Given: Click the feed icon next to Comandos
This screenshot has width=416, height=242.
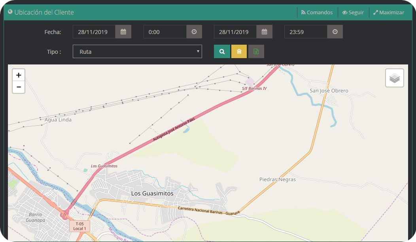Looking at the screenshot, I should (x=303, y=12).
